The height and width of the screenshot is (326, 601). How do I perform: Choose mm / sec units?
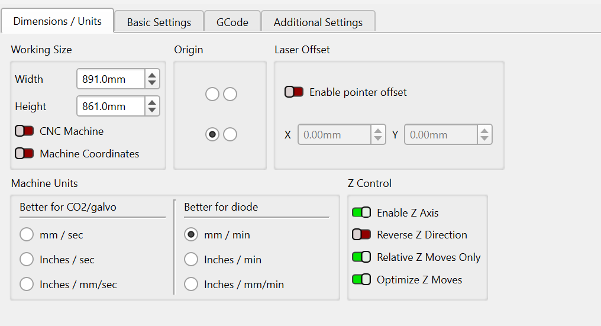pyautogui.click(x=27, y=235)
